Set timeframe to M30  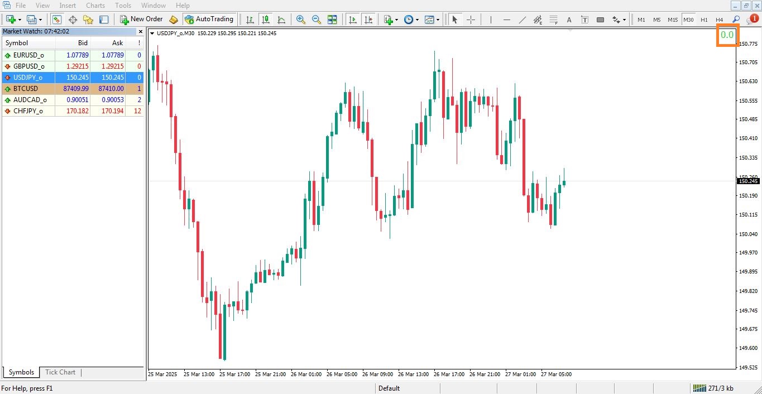688,20
